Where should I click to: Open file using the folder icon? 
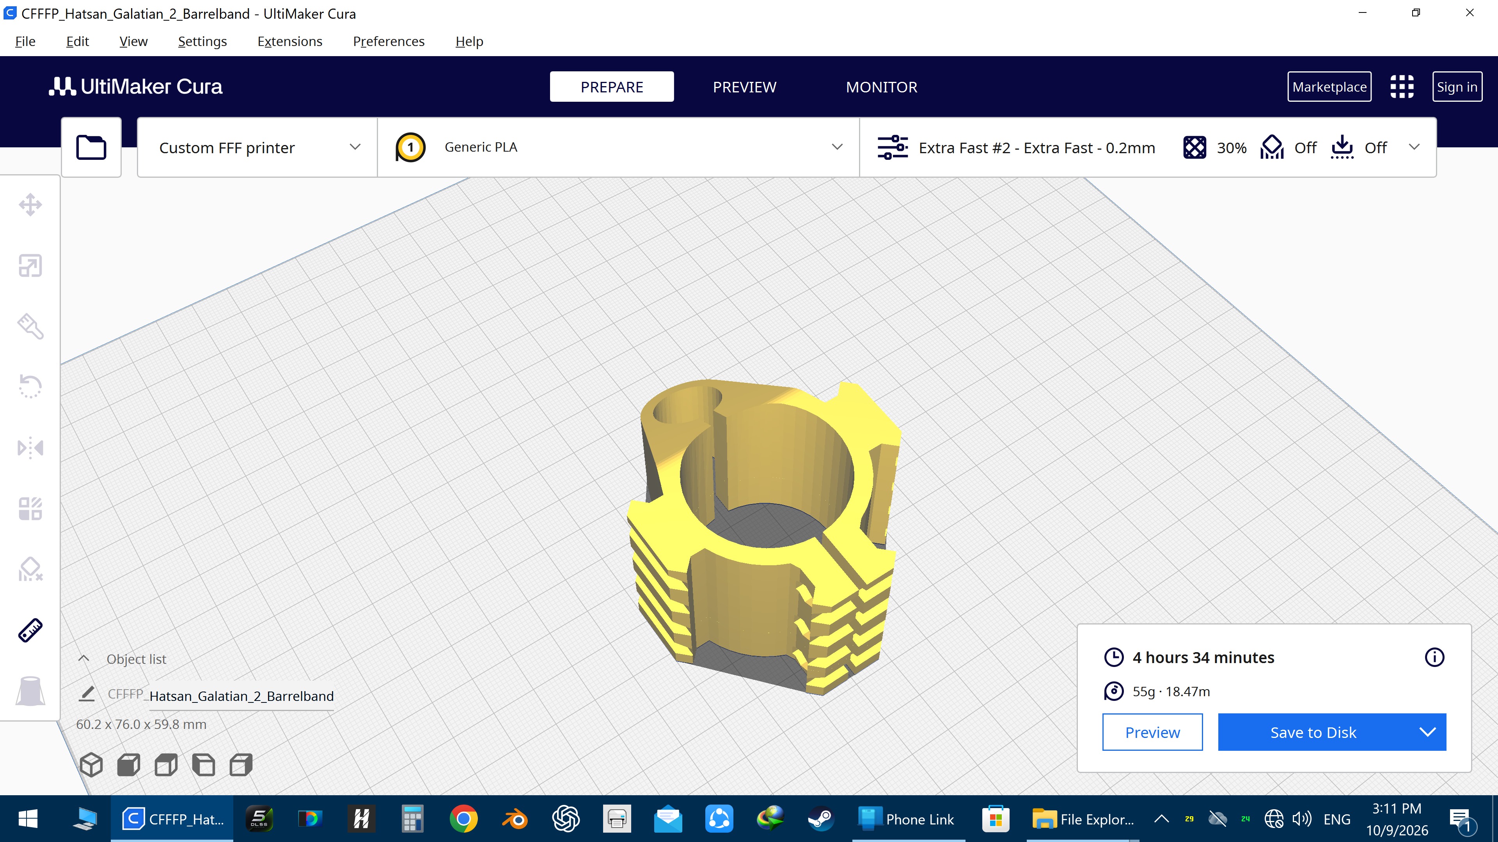(x=91, y=147)
